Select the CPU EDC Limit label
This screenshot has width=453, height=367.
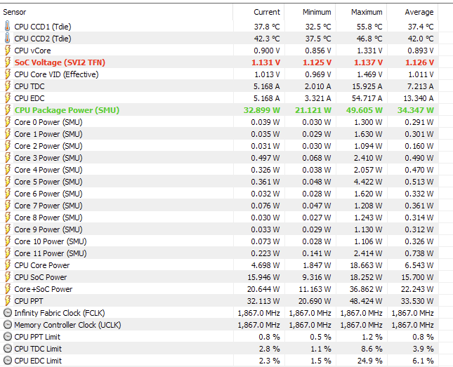(38, 361)
